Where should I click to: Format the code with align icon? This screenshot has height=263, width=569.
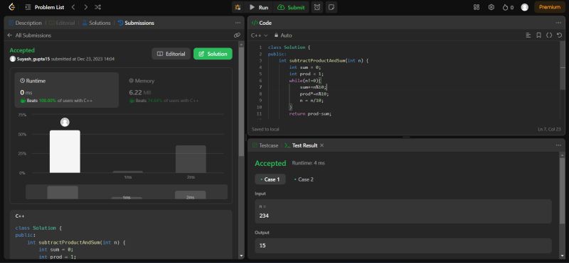coord(528,35)
